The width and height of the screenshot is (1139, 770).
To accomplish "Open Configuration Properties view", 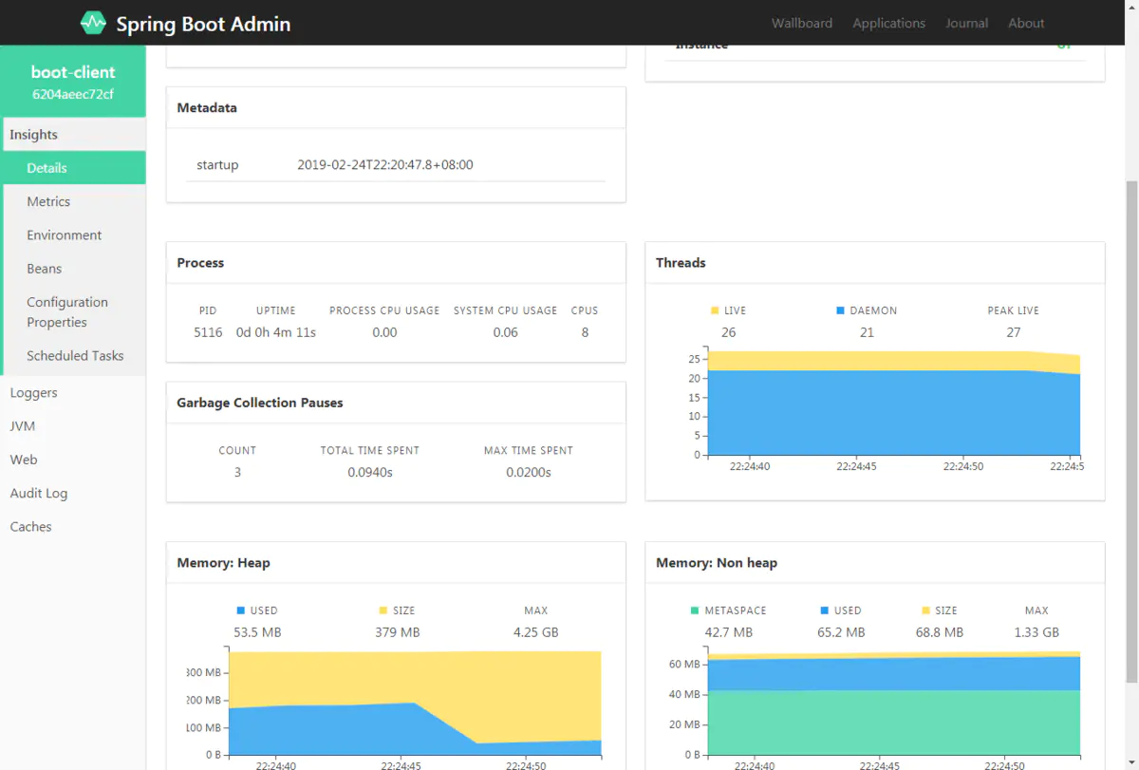I will [75, 312].
